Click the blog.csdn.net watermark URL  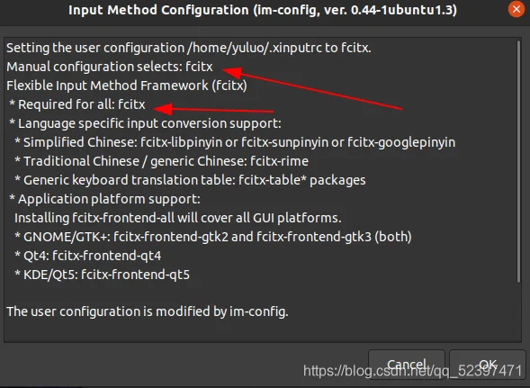(413, 371)
